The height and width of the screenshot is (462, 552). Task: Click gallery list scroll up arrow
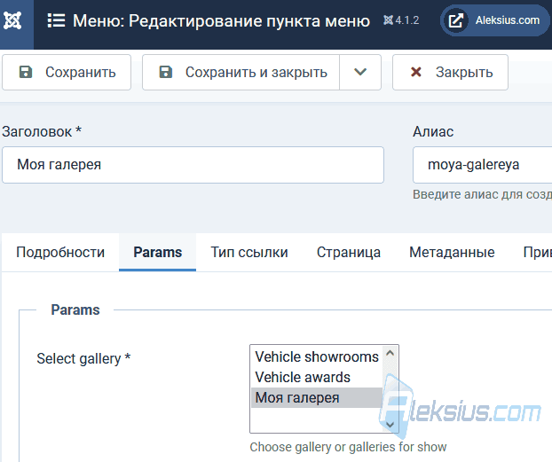pos(390,353)
